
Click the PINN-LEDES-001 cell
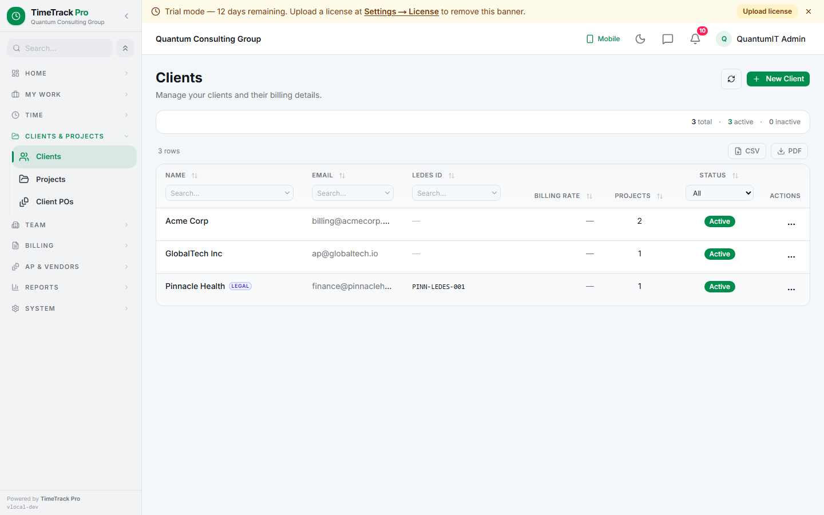438,287
